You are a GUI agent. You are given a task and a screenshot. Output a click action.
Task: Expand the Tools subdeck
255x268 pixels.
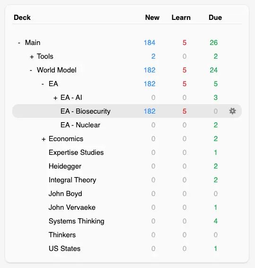pyautogui.click(x=32, y=57)
